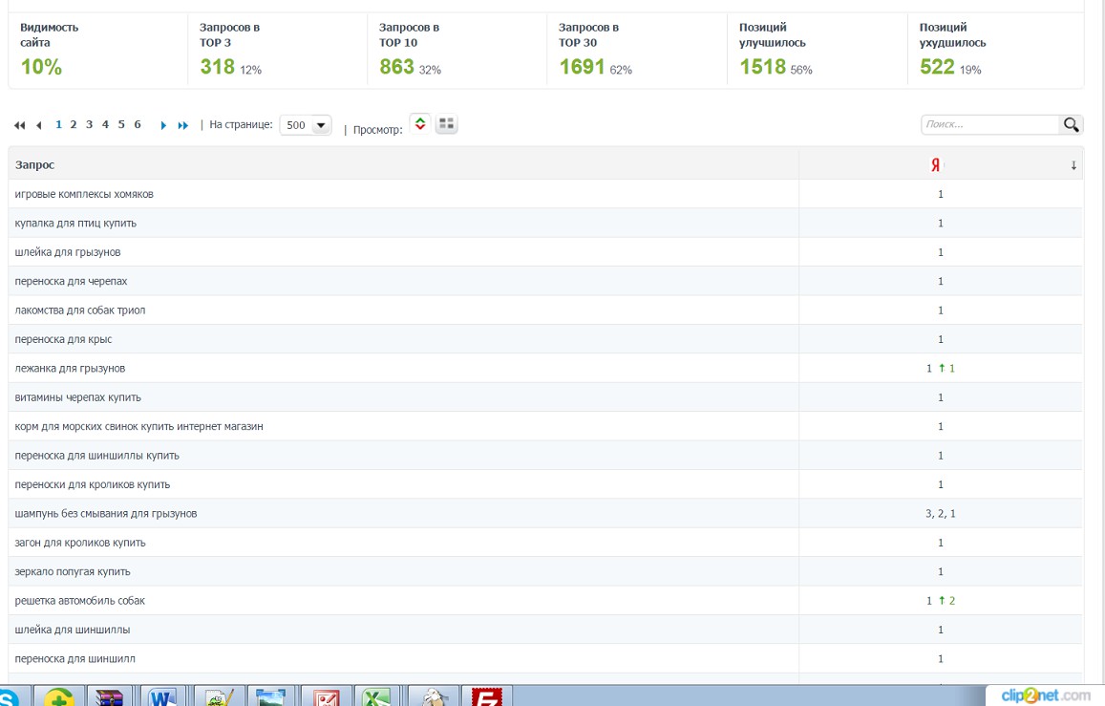Select row 'переноска для шиншиллы купить'
1105x706 pixels.
(x=544, y=455)
